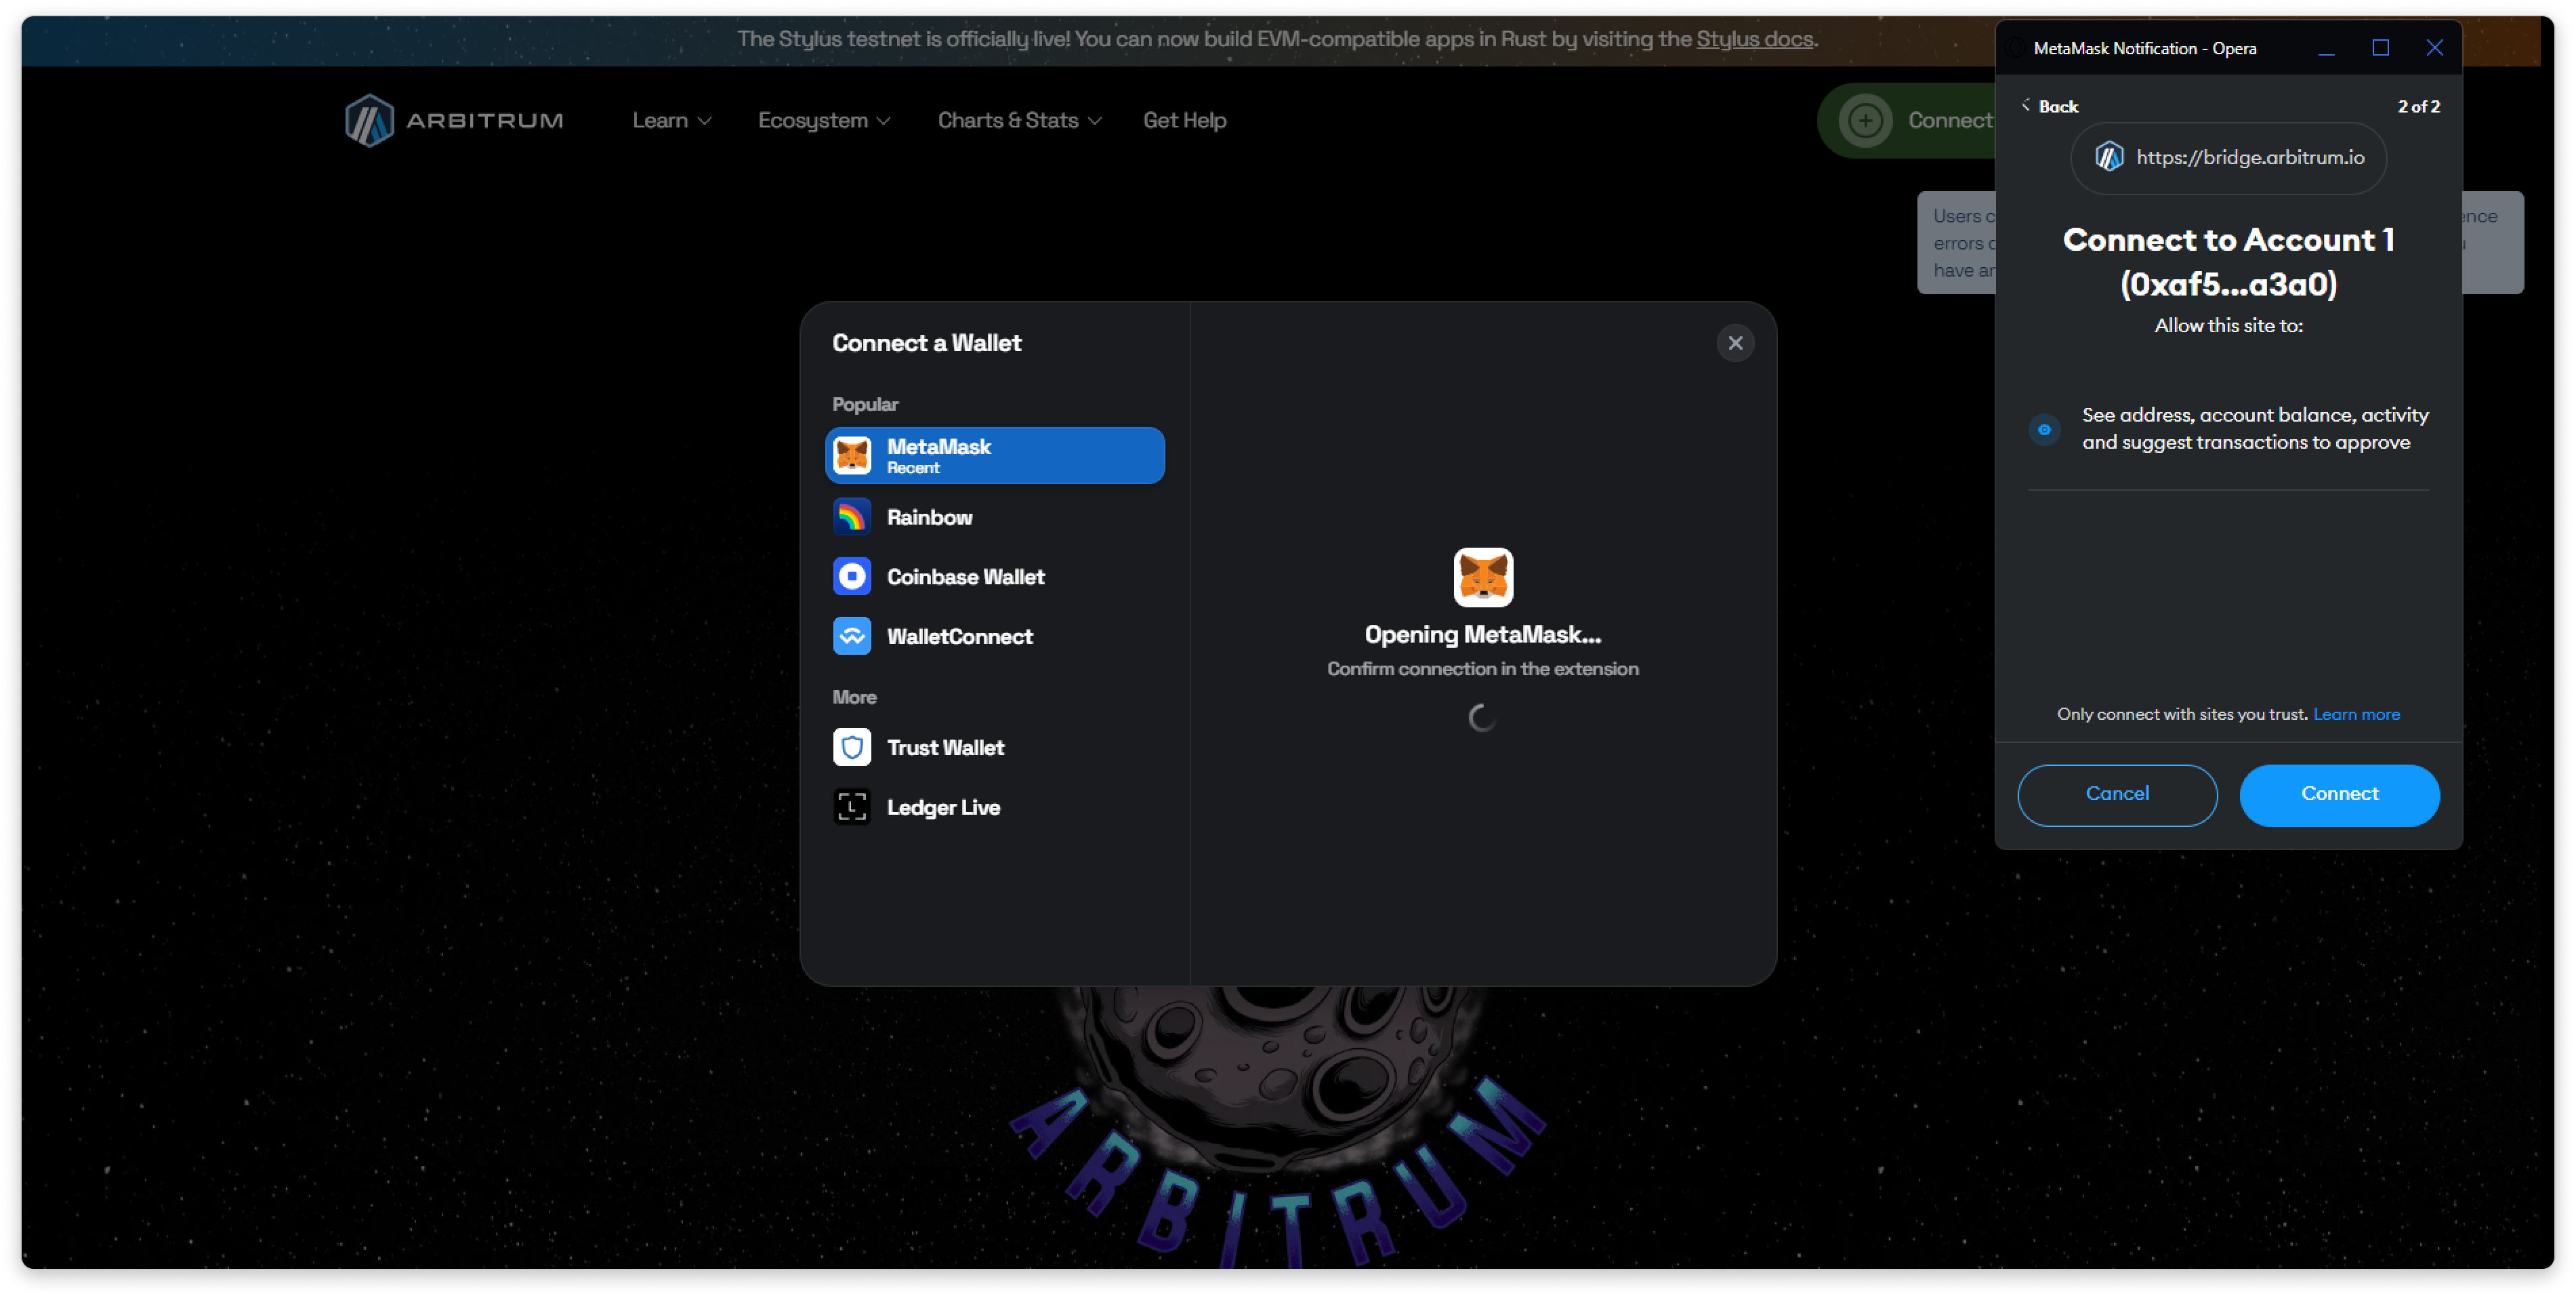Click the MetaMask fox icon in wallet list
Image resolution: width=2576 pixels, height=1296 pixels.
(852, 456)
